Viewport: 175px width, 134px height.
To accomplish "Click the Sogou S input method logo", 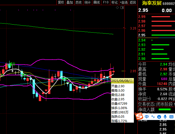I will (x=139, y=116).
